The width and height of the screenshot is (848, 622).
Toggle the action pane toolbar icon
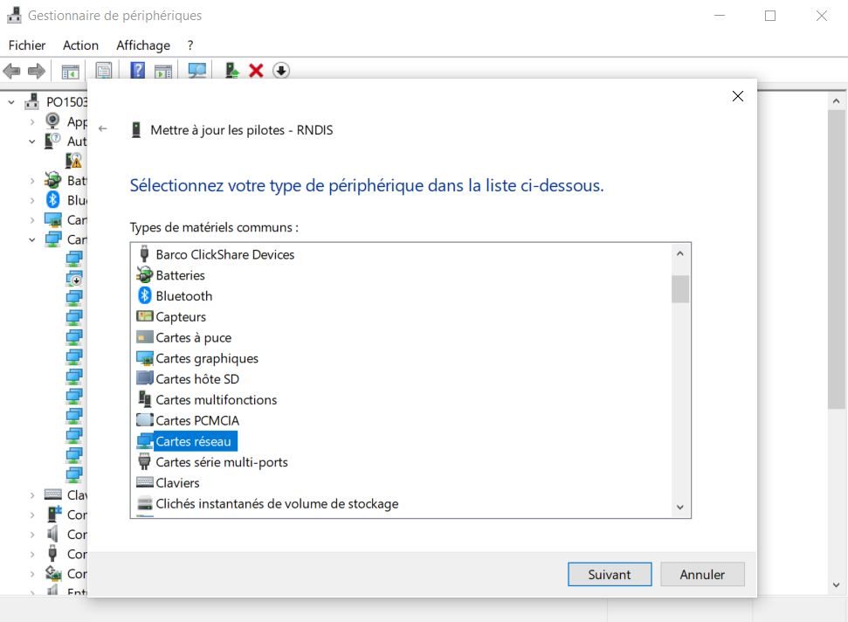coord(163,71)
